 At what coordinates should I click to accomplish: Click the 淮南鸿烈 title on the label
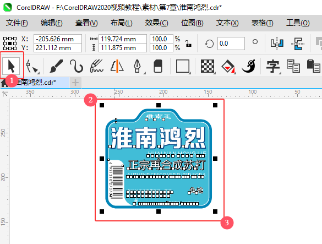point(158,138)
